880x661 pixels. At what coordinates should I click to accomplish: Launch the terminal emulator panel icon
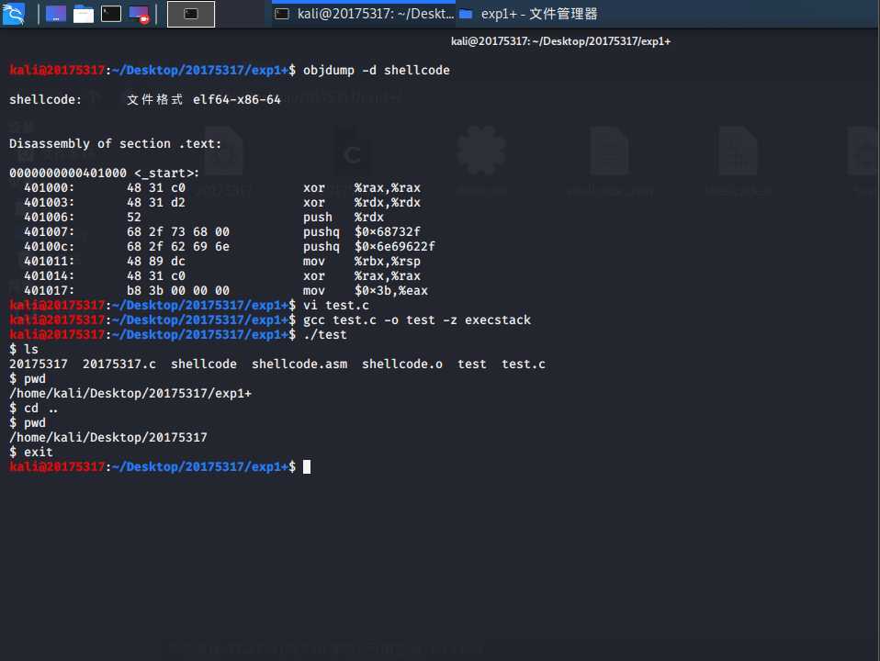pos(110,14)
